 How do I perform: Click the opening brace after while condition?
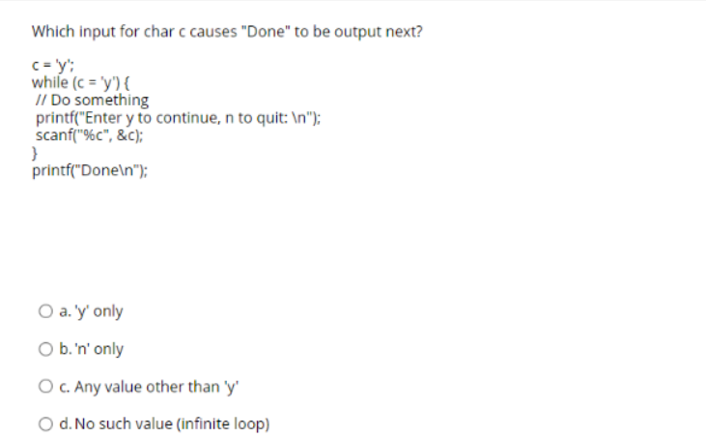(x=127, y=83)
